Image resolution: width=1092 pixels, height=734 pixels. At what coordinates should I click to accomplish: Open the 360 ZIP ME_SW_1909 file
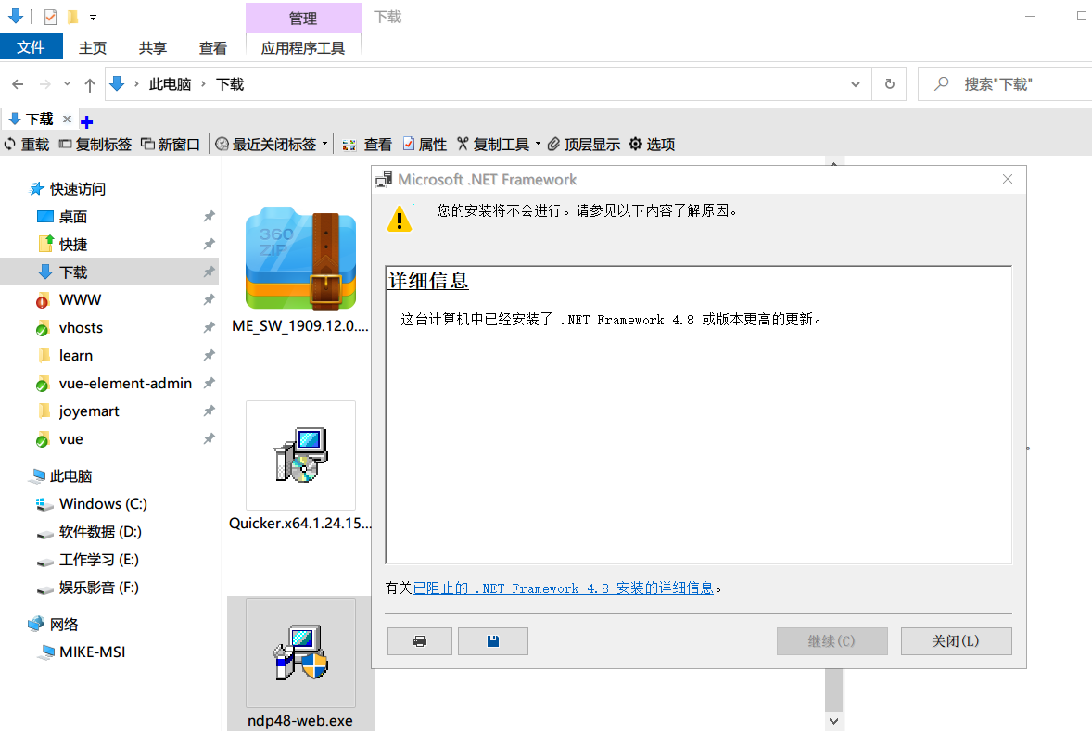click(x=301, y=271)
